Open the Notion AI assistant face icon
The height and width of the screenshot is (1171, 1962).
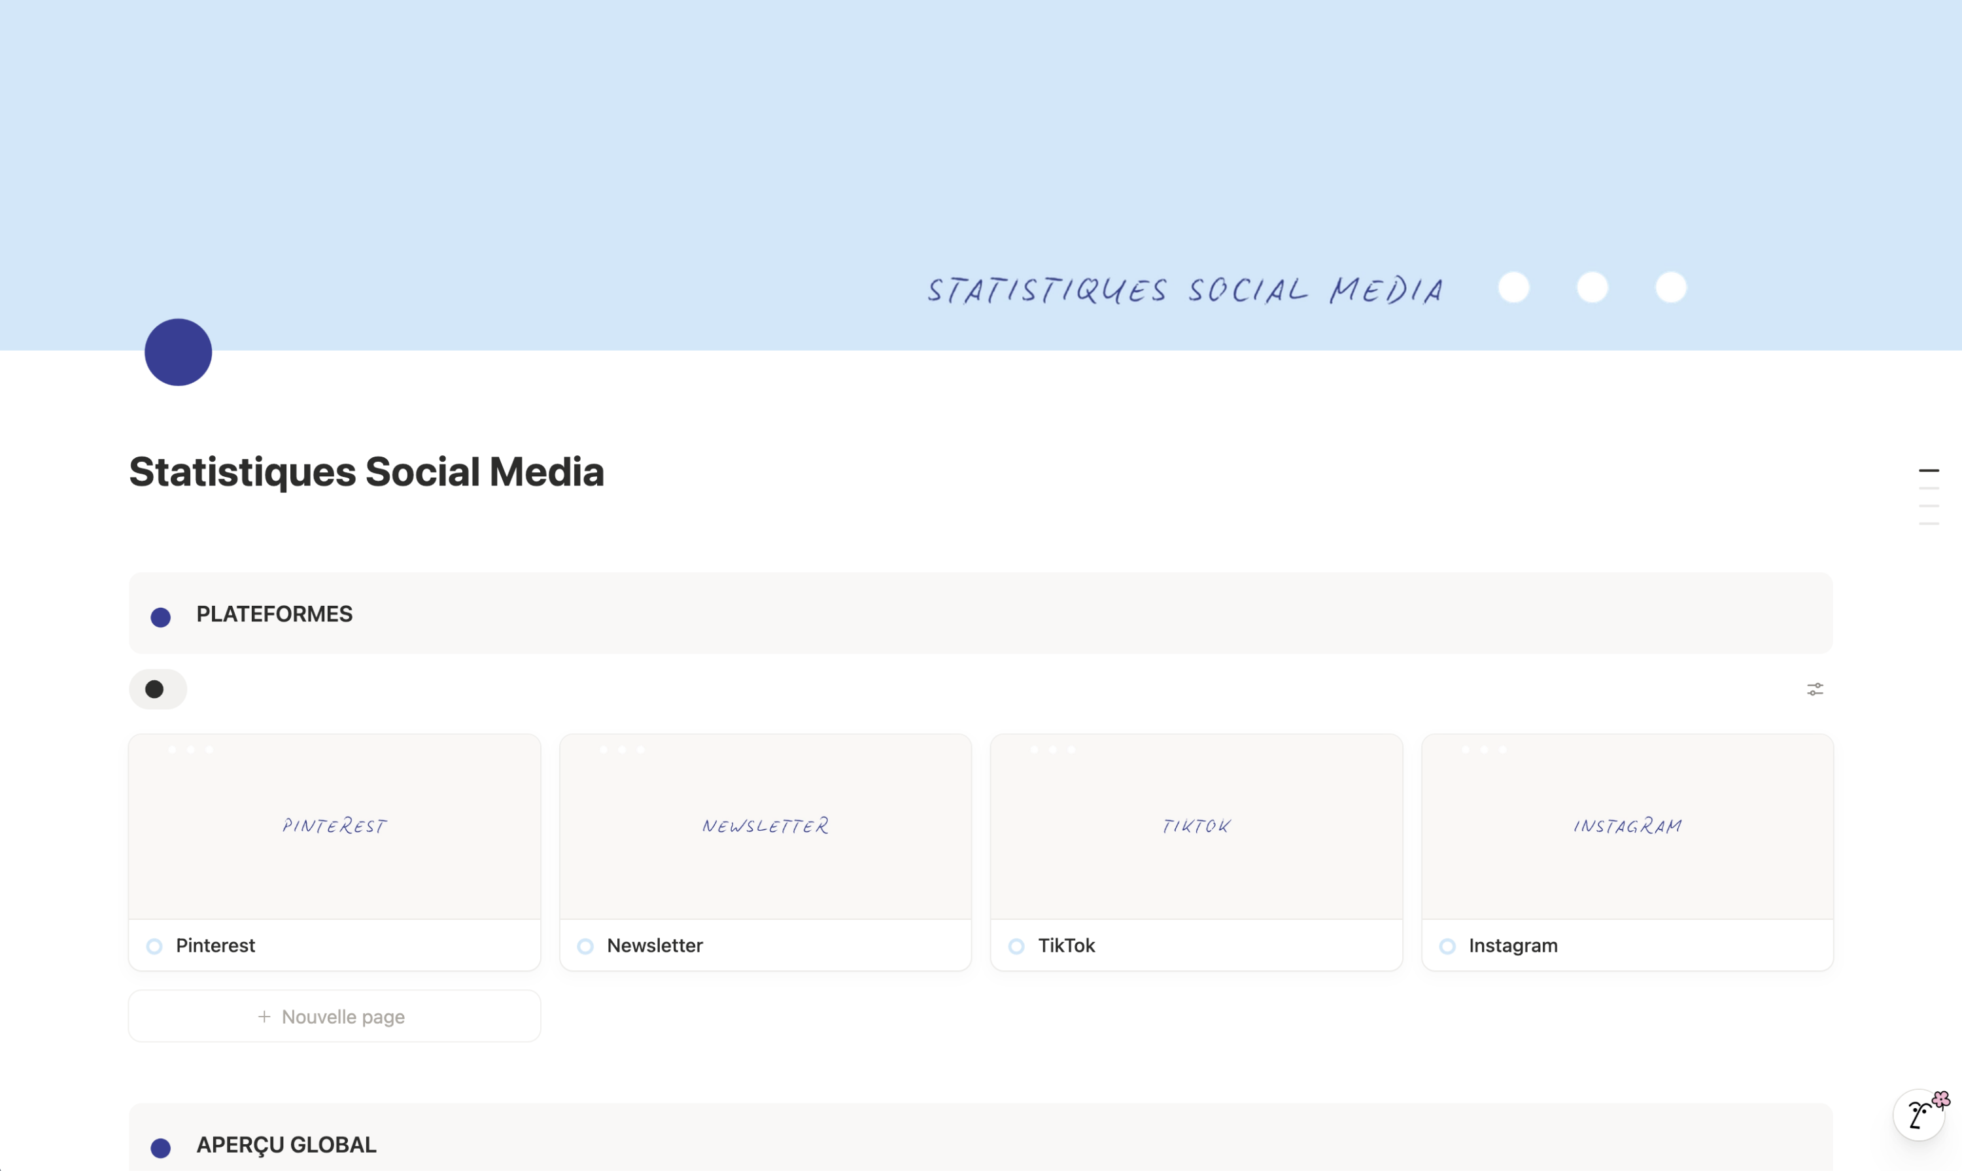(x=1919, y=1115)
